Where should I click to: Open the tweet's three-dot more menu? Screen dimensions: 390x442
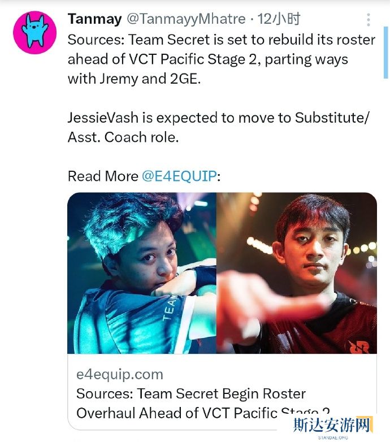click(x=369, y=19)
